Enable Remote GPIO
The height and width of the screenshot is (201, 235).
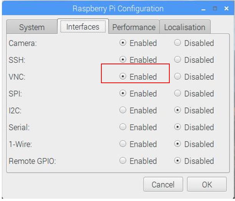point(123,161)
